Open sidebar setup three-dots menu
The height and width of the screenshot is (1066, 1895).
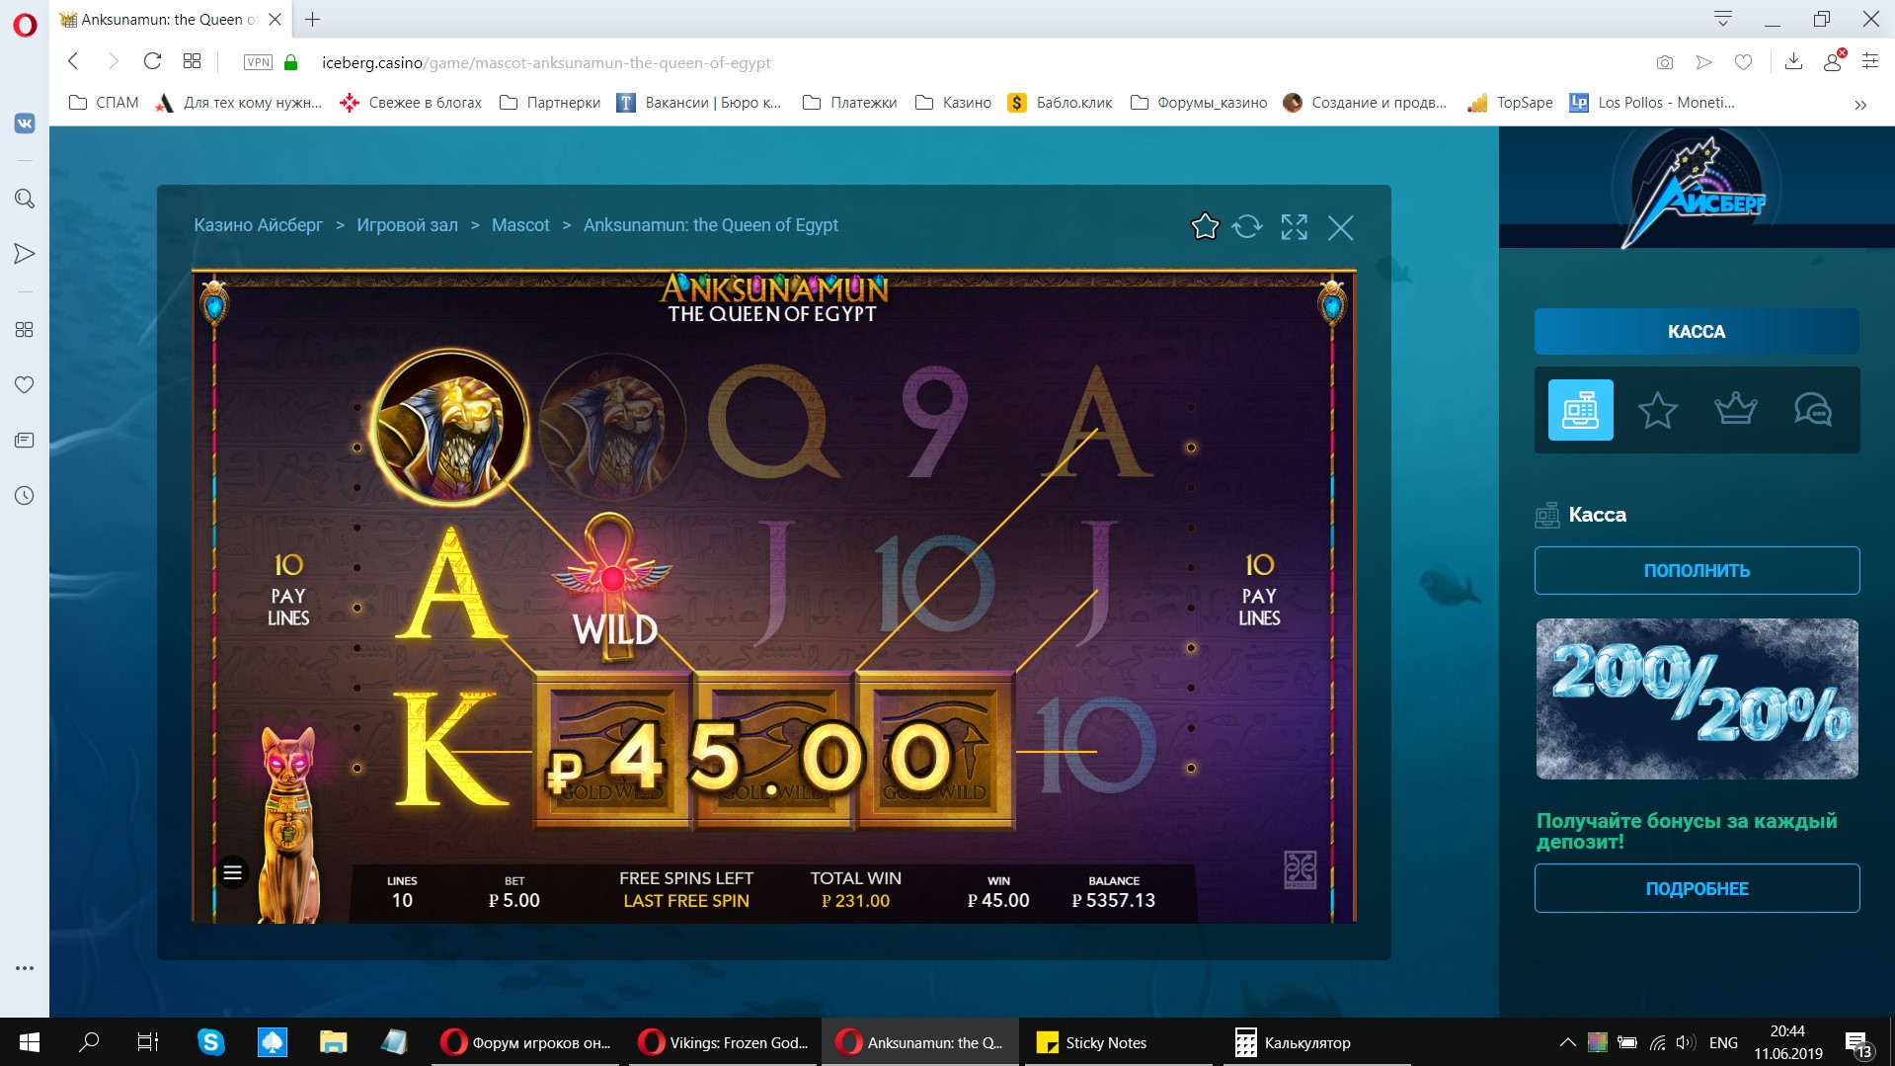pyautogui.click(x=25, y=968)
